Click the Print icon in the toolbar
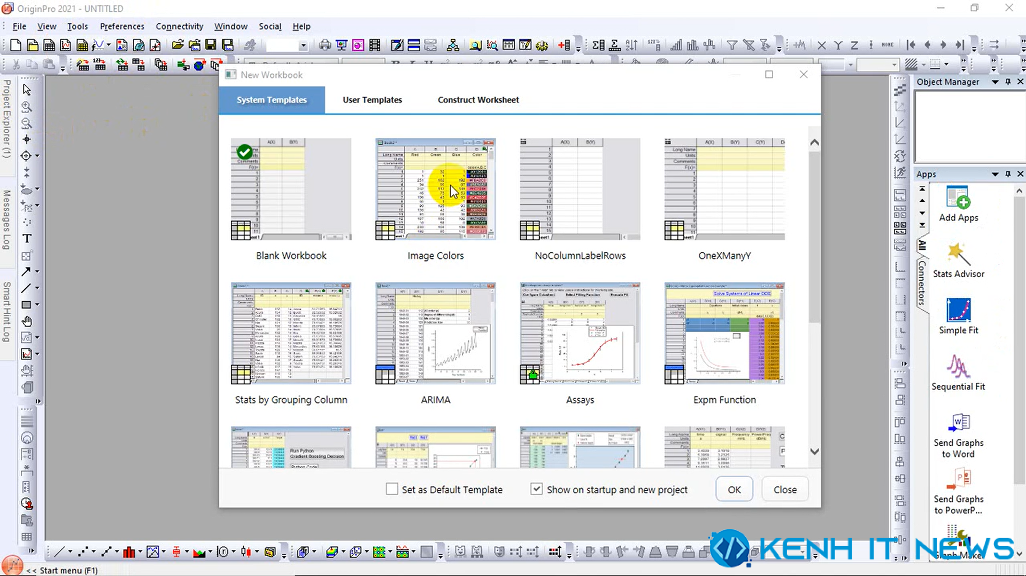 pyautogui.click(x=325, y=45)
